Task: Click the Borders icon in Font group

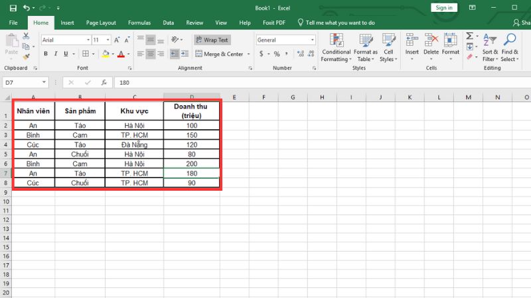Action: 86,54
